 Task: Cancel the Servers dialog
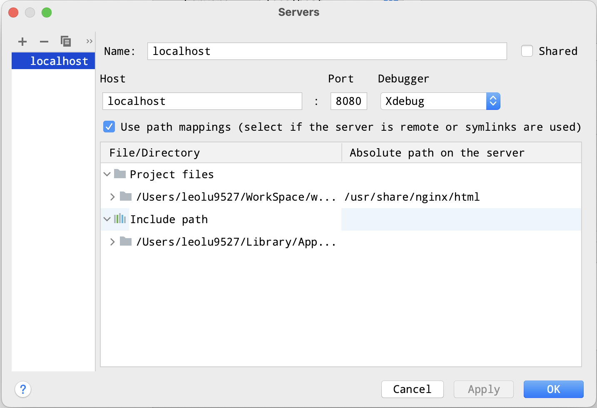(x=413, y=389)
